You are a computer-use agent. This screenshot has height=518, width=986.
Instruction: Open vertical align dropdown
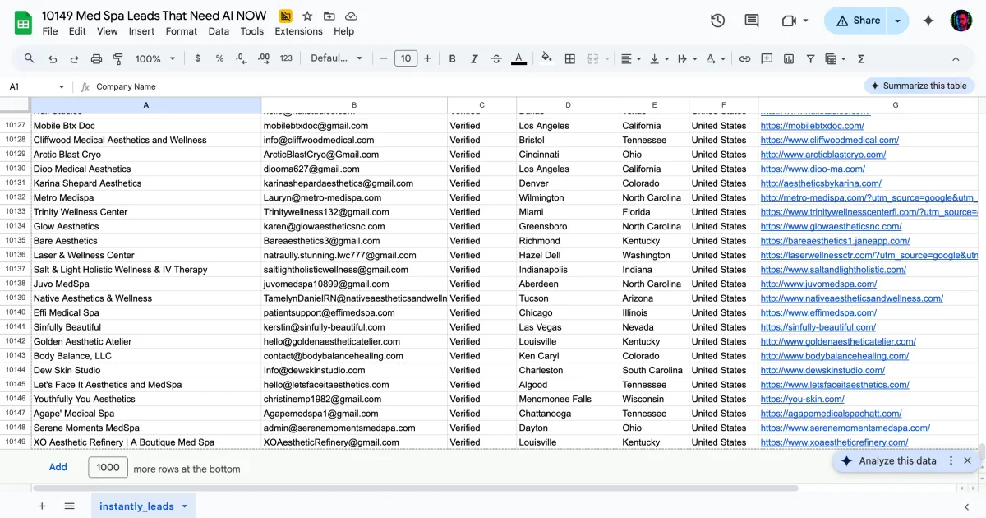(x=659, y=58)
